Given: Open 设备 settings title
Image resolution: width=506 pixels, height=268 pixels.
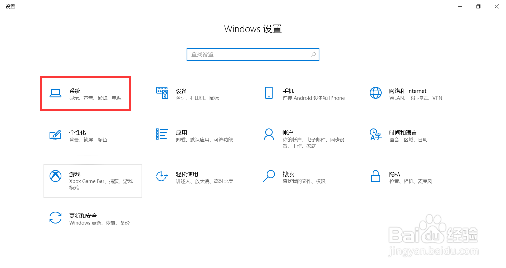Looking at the screenshot, I should 181,91.
